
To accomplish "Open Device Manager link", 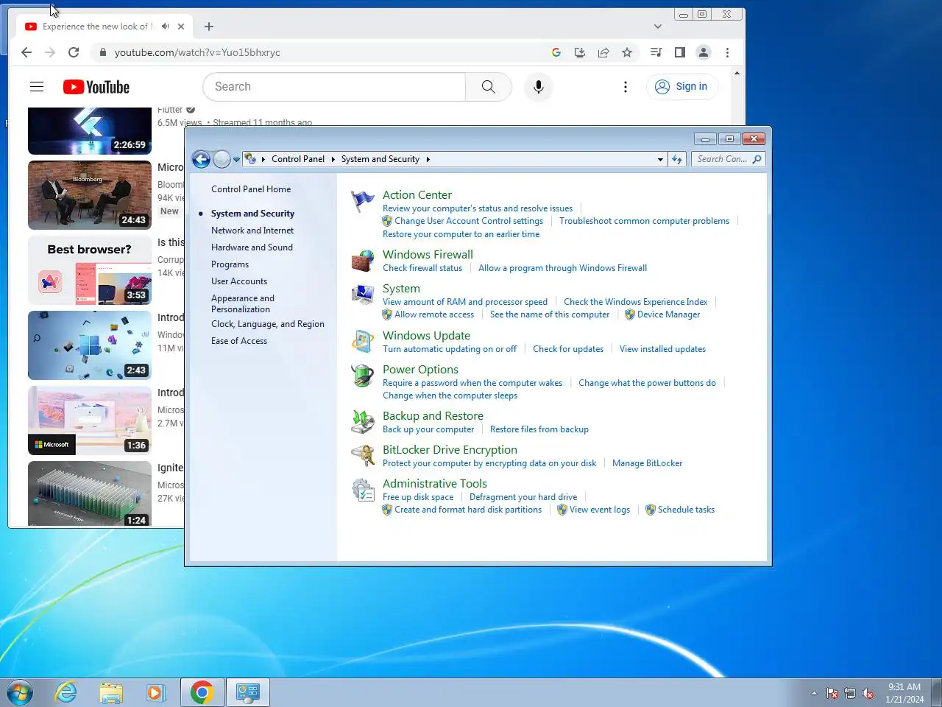I will [x=668, y=314].
